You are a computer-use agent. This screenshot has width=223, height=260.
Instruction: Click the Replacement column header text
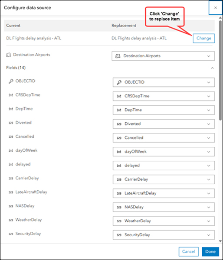tap(124, 26)
